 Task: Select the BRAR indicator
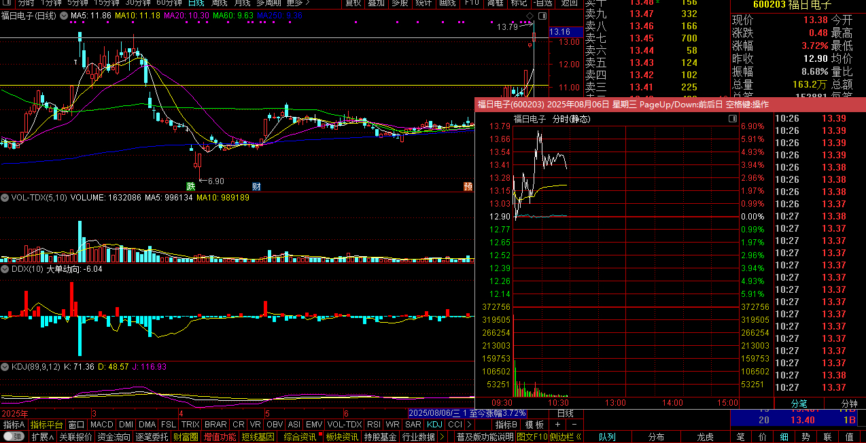[x=215, y=425]
